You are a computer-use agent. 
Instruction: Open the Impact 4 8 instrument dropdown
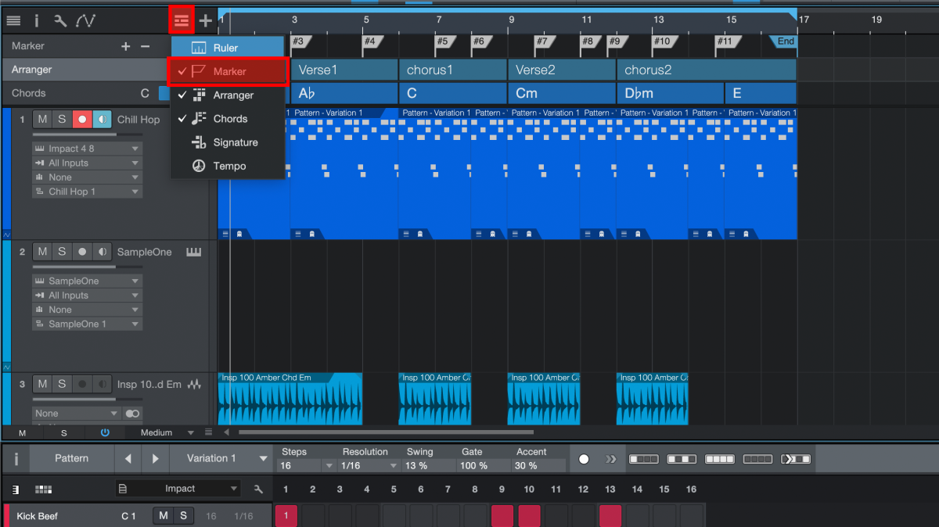(87, 149)
